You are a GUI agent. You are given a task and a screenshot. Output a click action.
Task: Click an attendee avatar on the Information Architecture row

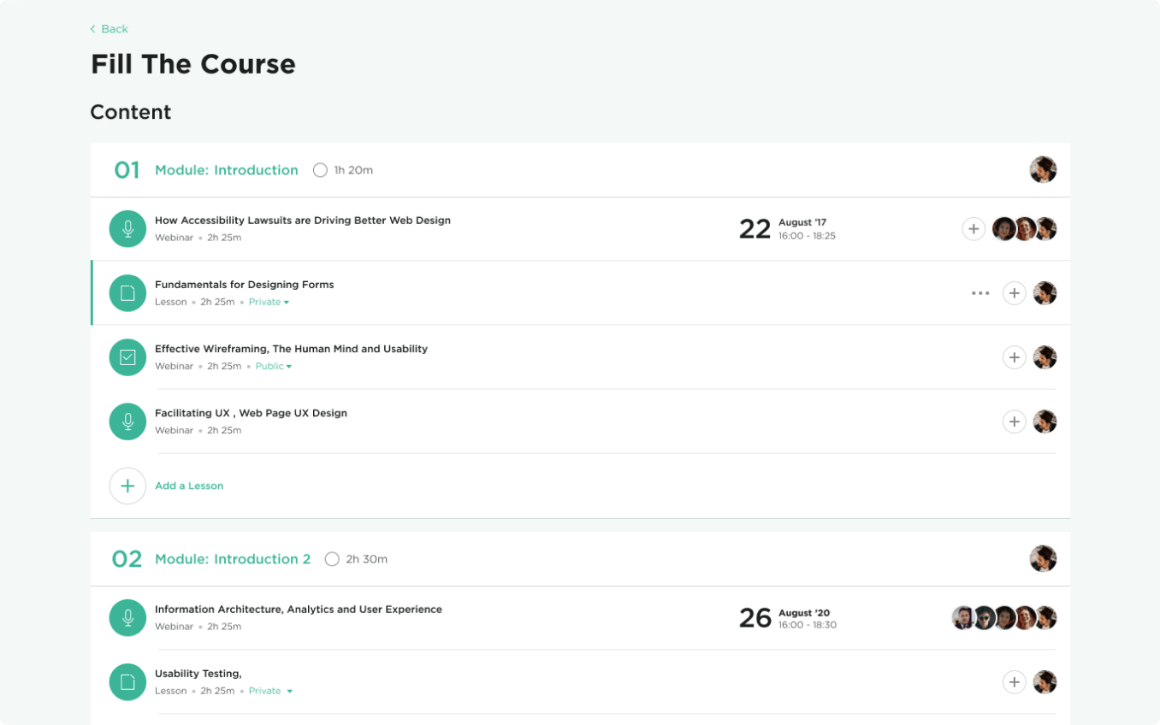[x=1003, y=617]
